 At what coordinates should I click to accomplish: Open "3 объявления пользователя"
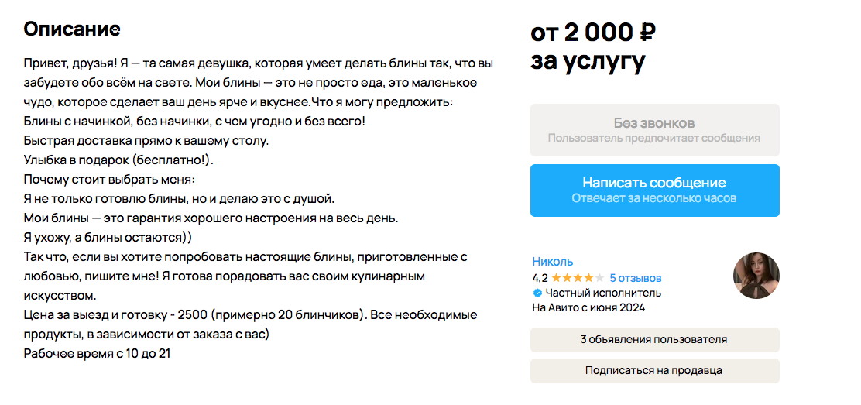(x=654, y=340)
